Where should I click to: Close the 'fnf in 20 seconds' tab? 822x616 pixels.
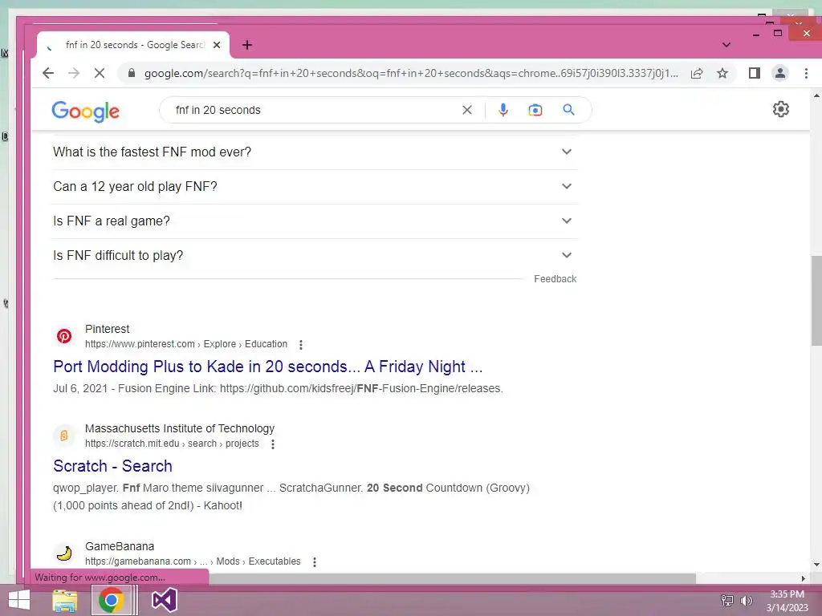(217, 45)
